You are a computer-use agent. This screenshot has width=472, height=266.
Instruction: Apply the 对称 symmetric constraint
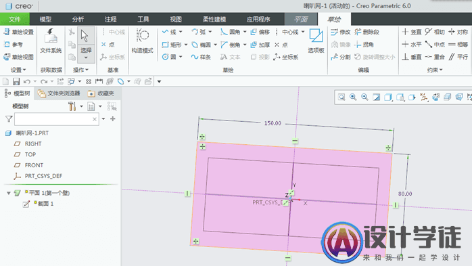(458, 32)
